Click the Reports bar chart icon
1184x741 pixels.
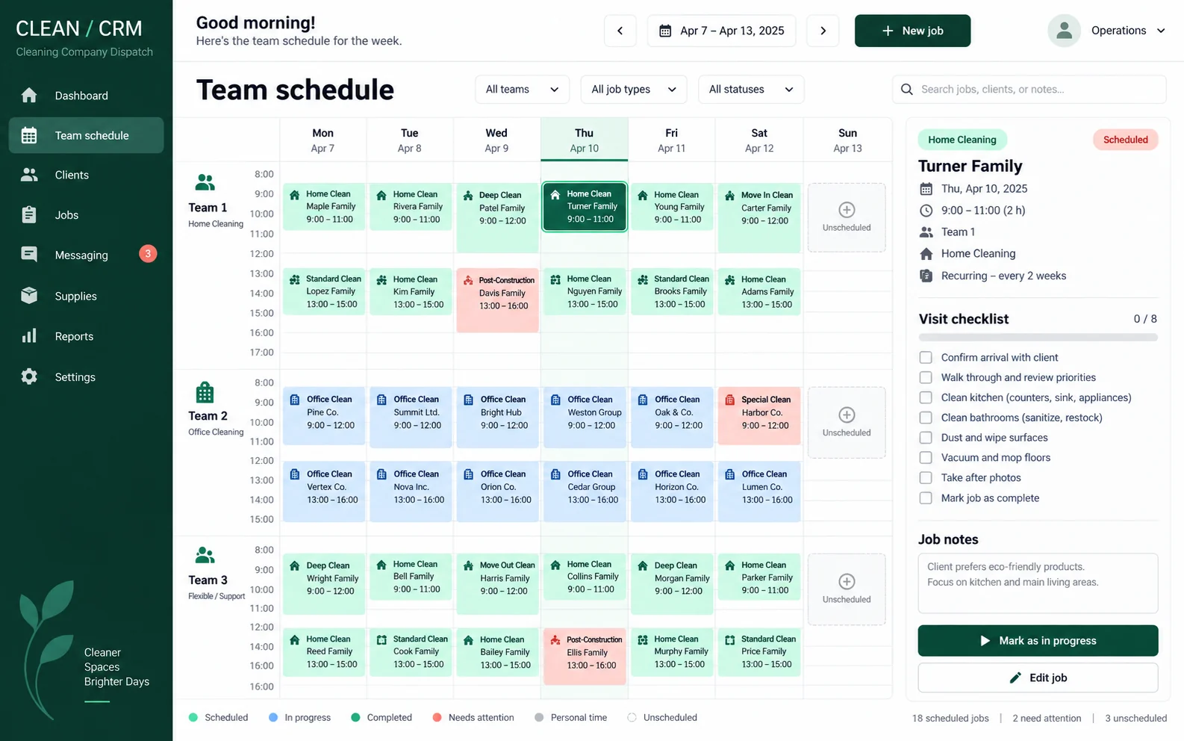pos(29,336)
